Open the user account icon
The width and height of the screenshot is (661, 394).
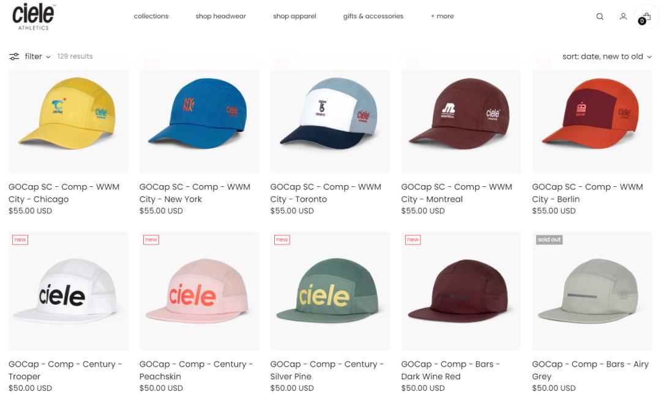point(623,16)
